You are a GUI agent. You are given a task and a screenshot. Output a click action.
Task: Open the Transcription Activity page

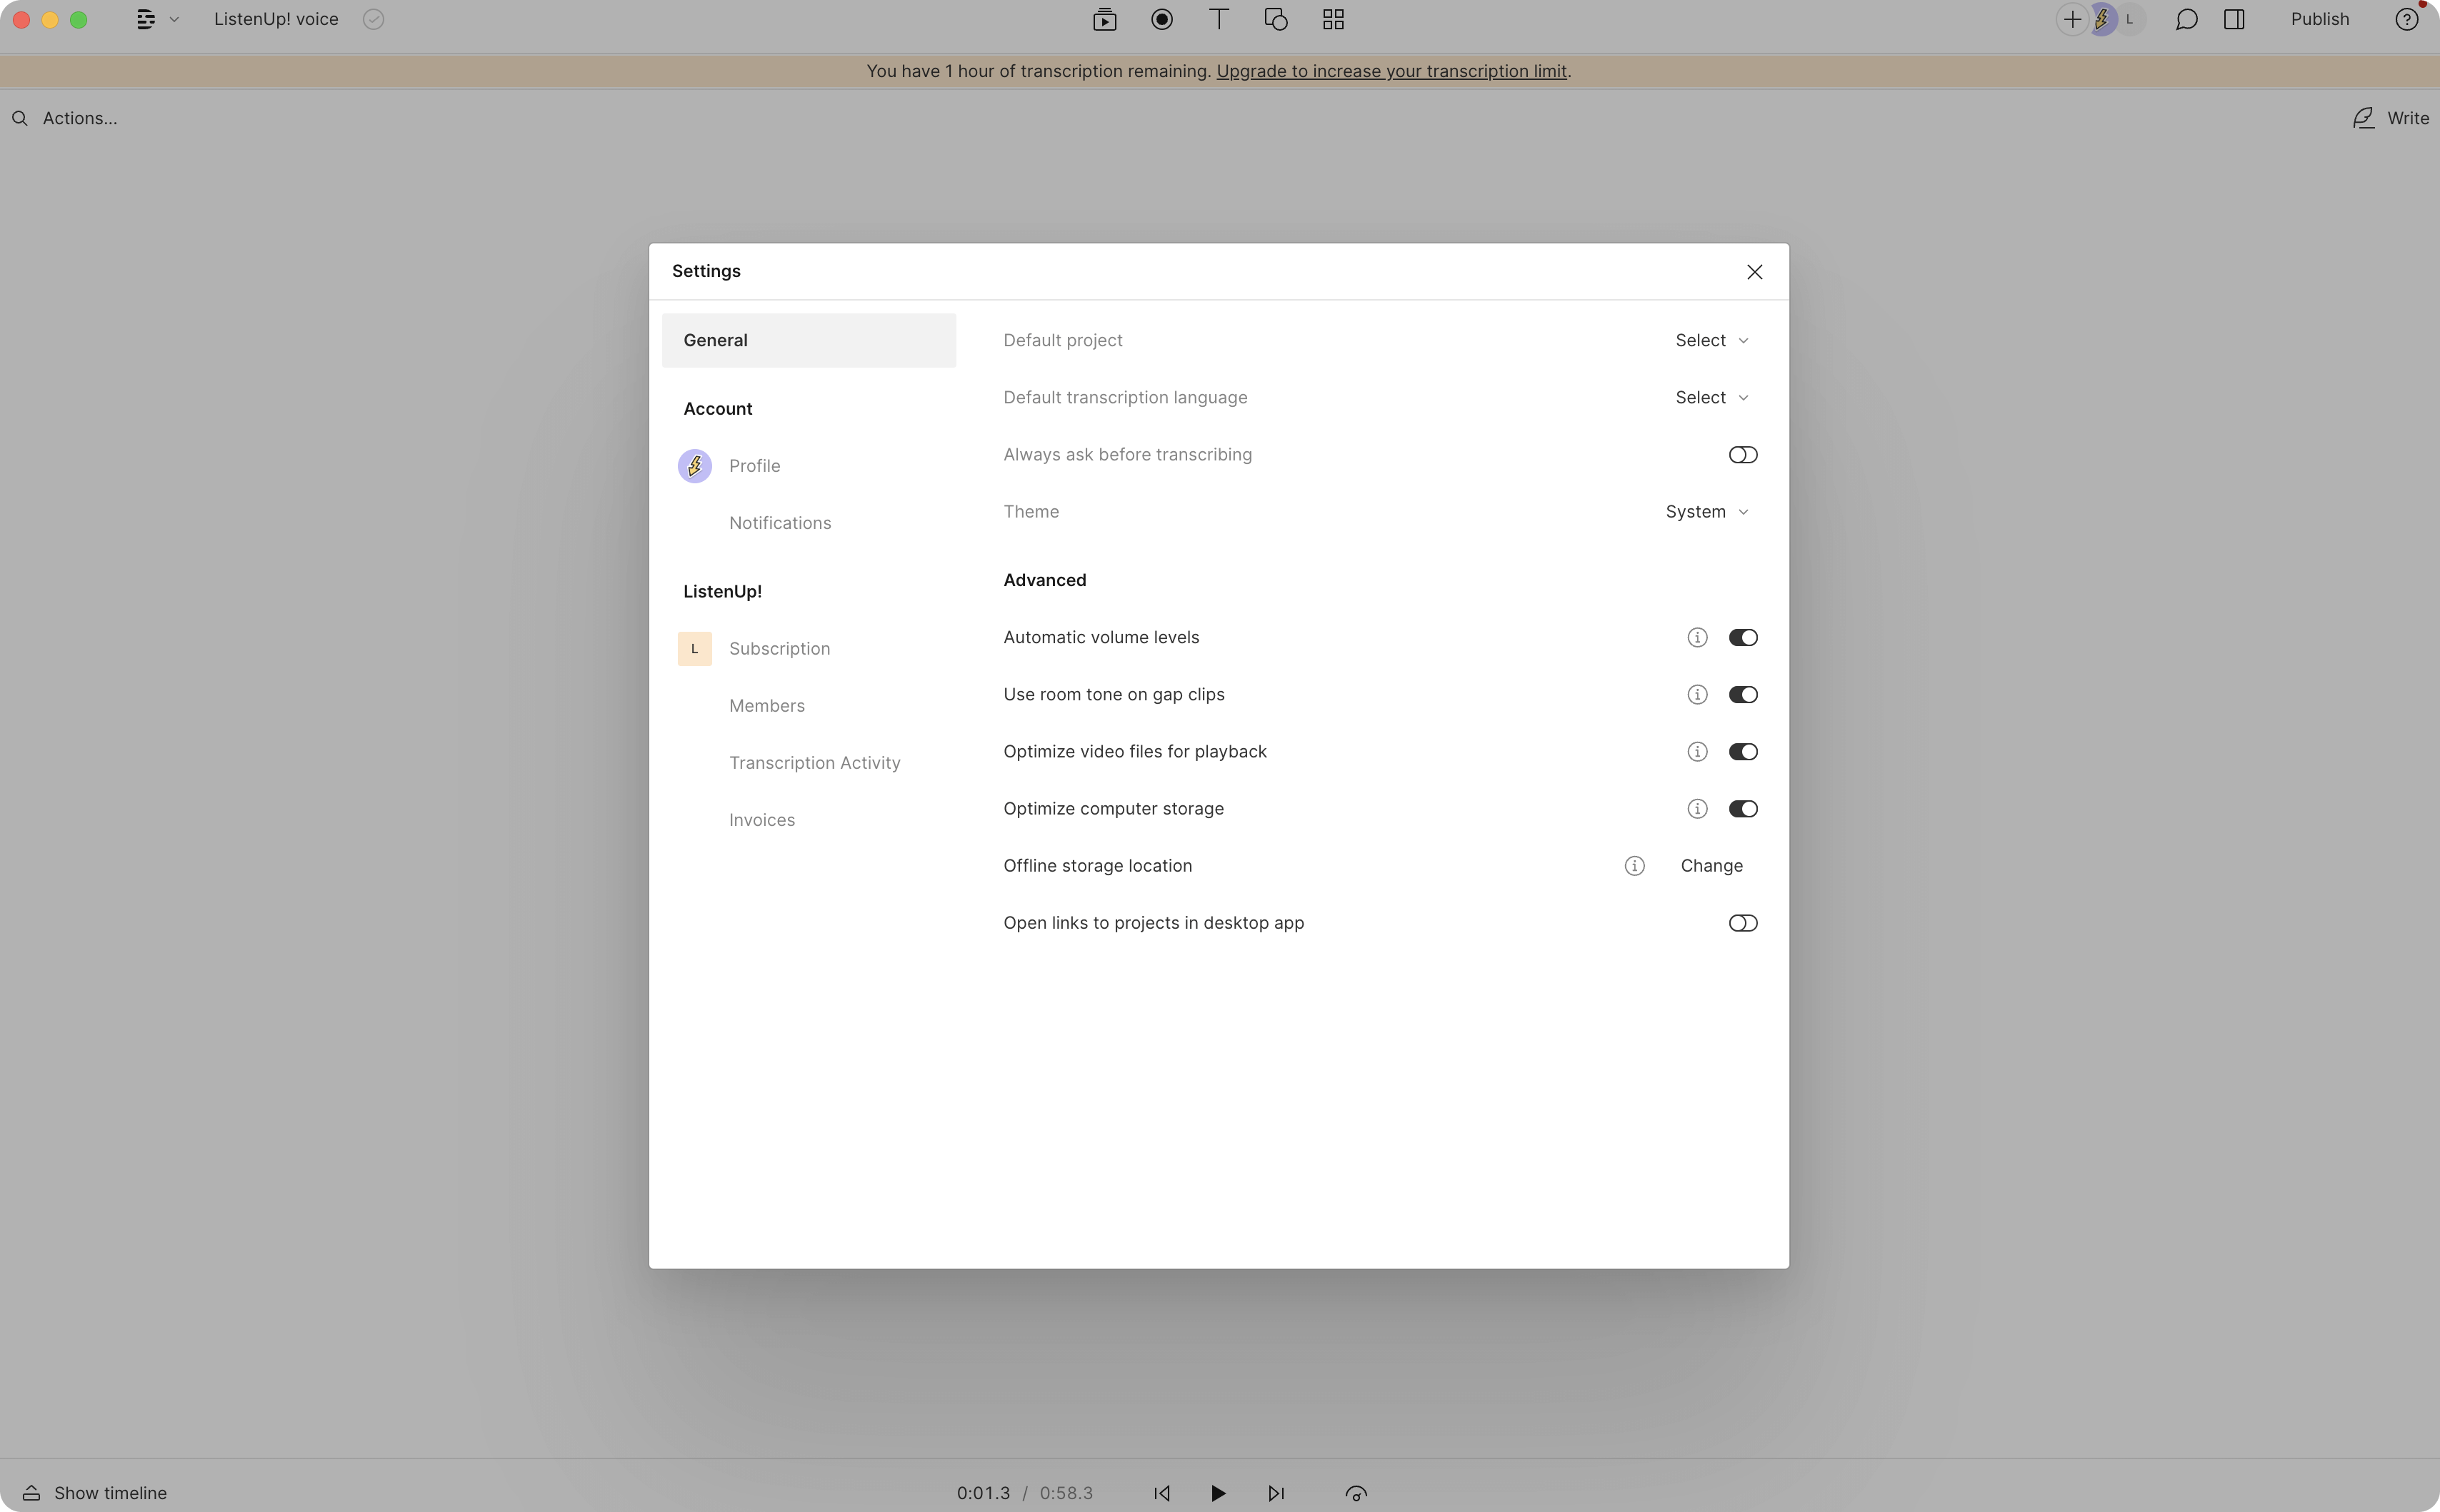(x=814, y=763)
